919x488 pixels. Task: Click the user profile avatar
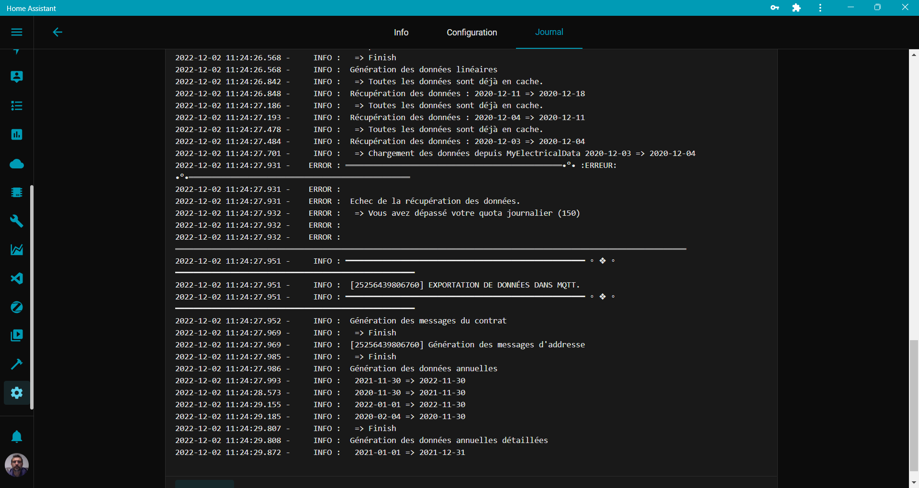(17, 465)
